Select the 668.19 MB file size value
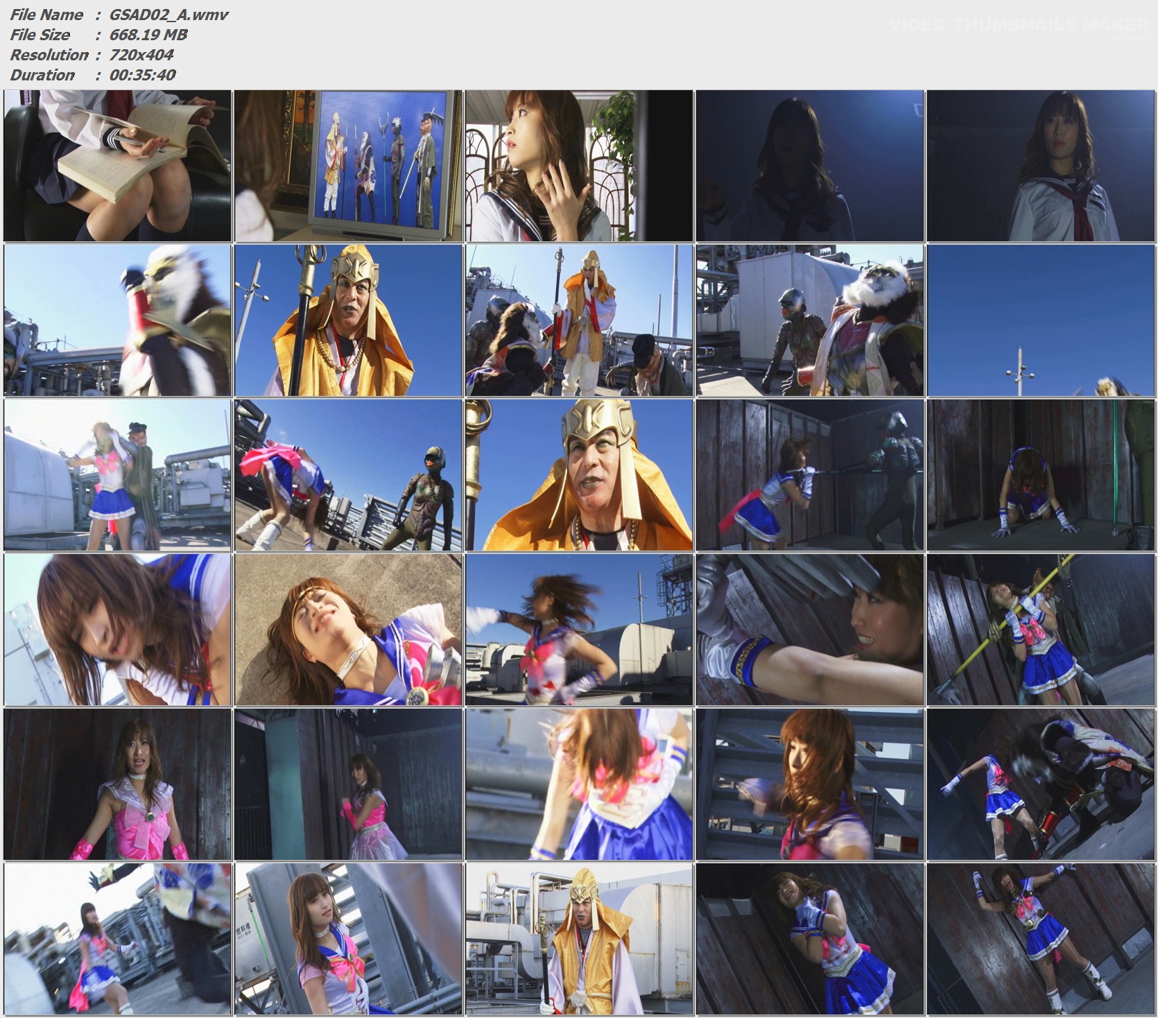 pos(148,35)
